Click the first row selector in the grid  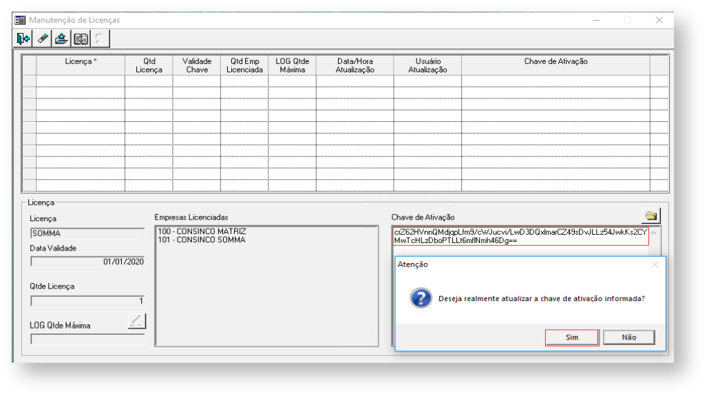click(30, 81)
